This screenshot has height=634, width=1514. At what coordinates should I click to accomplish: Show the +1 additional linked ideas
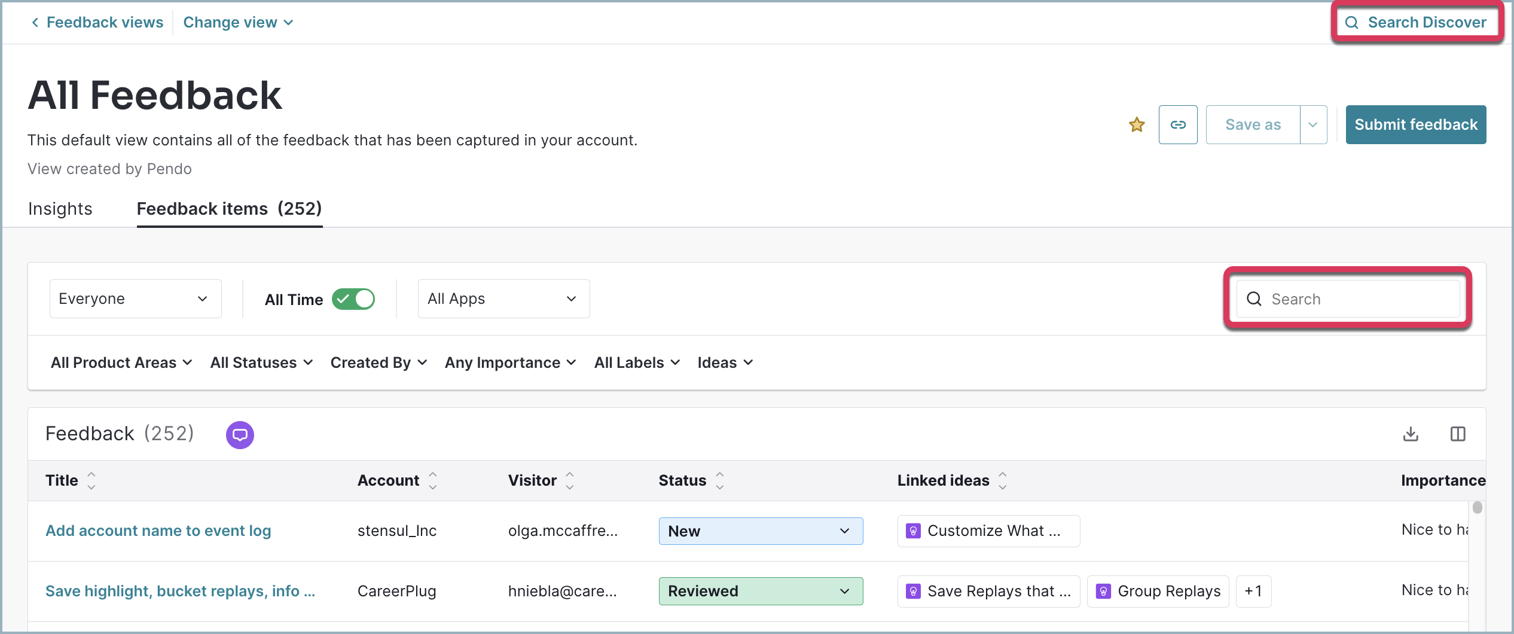[1253, 592]
